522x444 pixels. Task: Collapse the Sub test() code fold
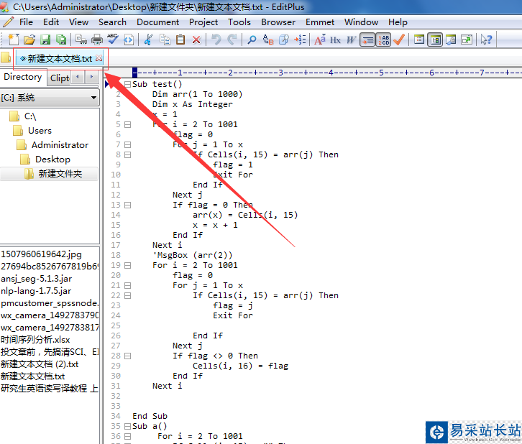click(x=127, y=84)
